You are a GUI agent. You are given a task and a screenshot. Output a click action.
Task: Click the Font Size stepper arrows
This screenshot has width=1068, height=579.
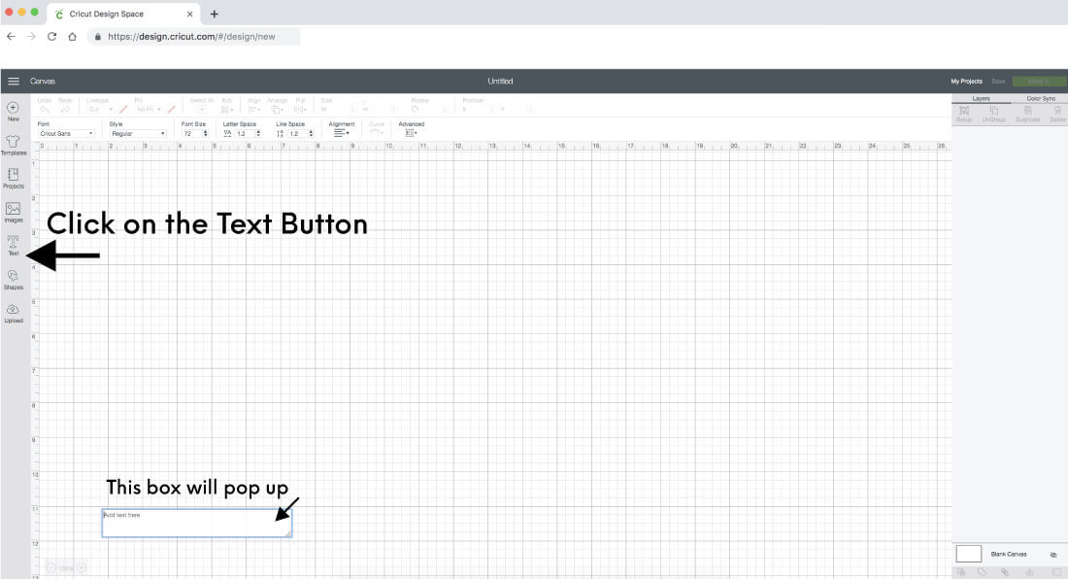point(205,133)
